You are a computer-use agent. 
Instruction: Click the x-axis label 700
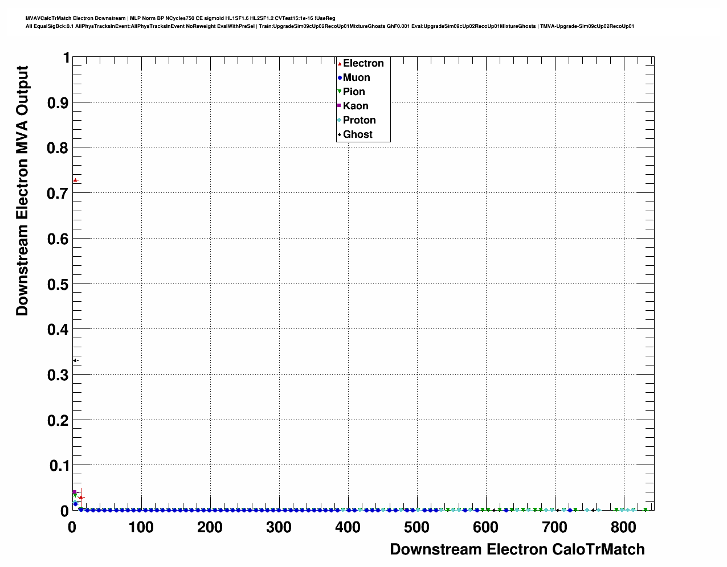[554, 527]
